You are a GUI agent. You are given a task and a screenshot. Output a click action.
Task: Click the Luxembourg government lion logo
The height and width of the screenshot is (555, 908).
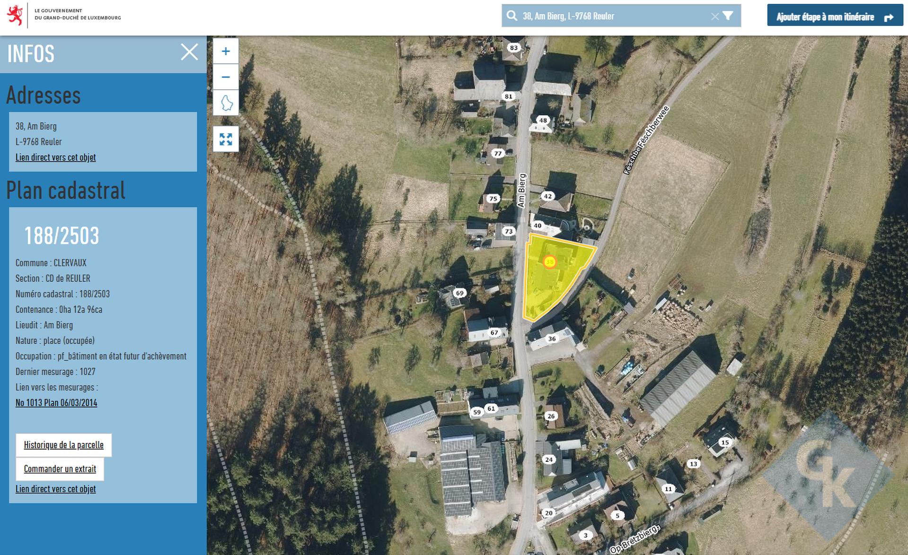click(16, 16)
